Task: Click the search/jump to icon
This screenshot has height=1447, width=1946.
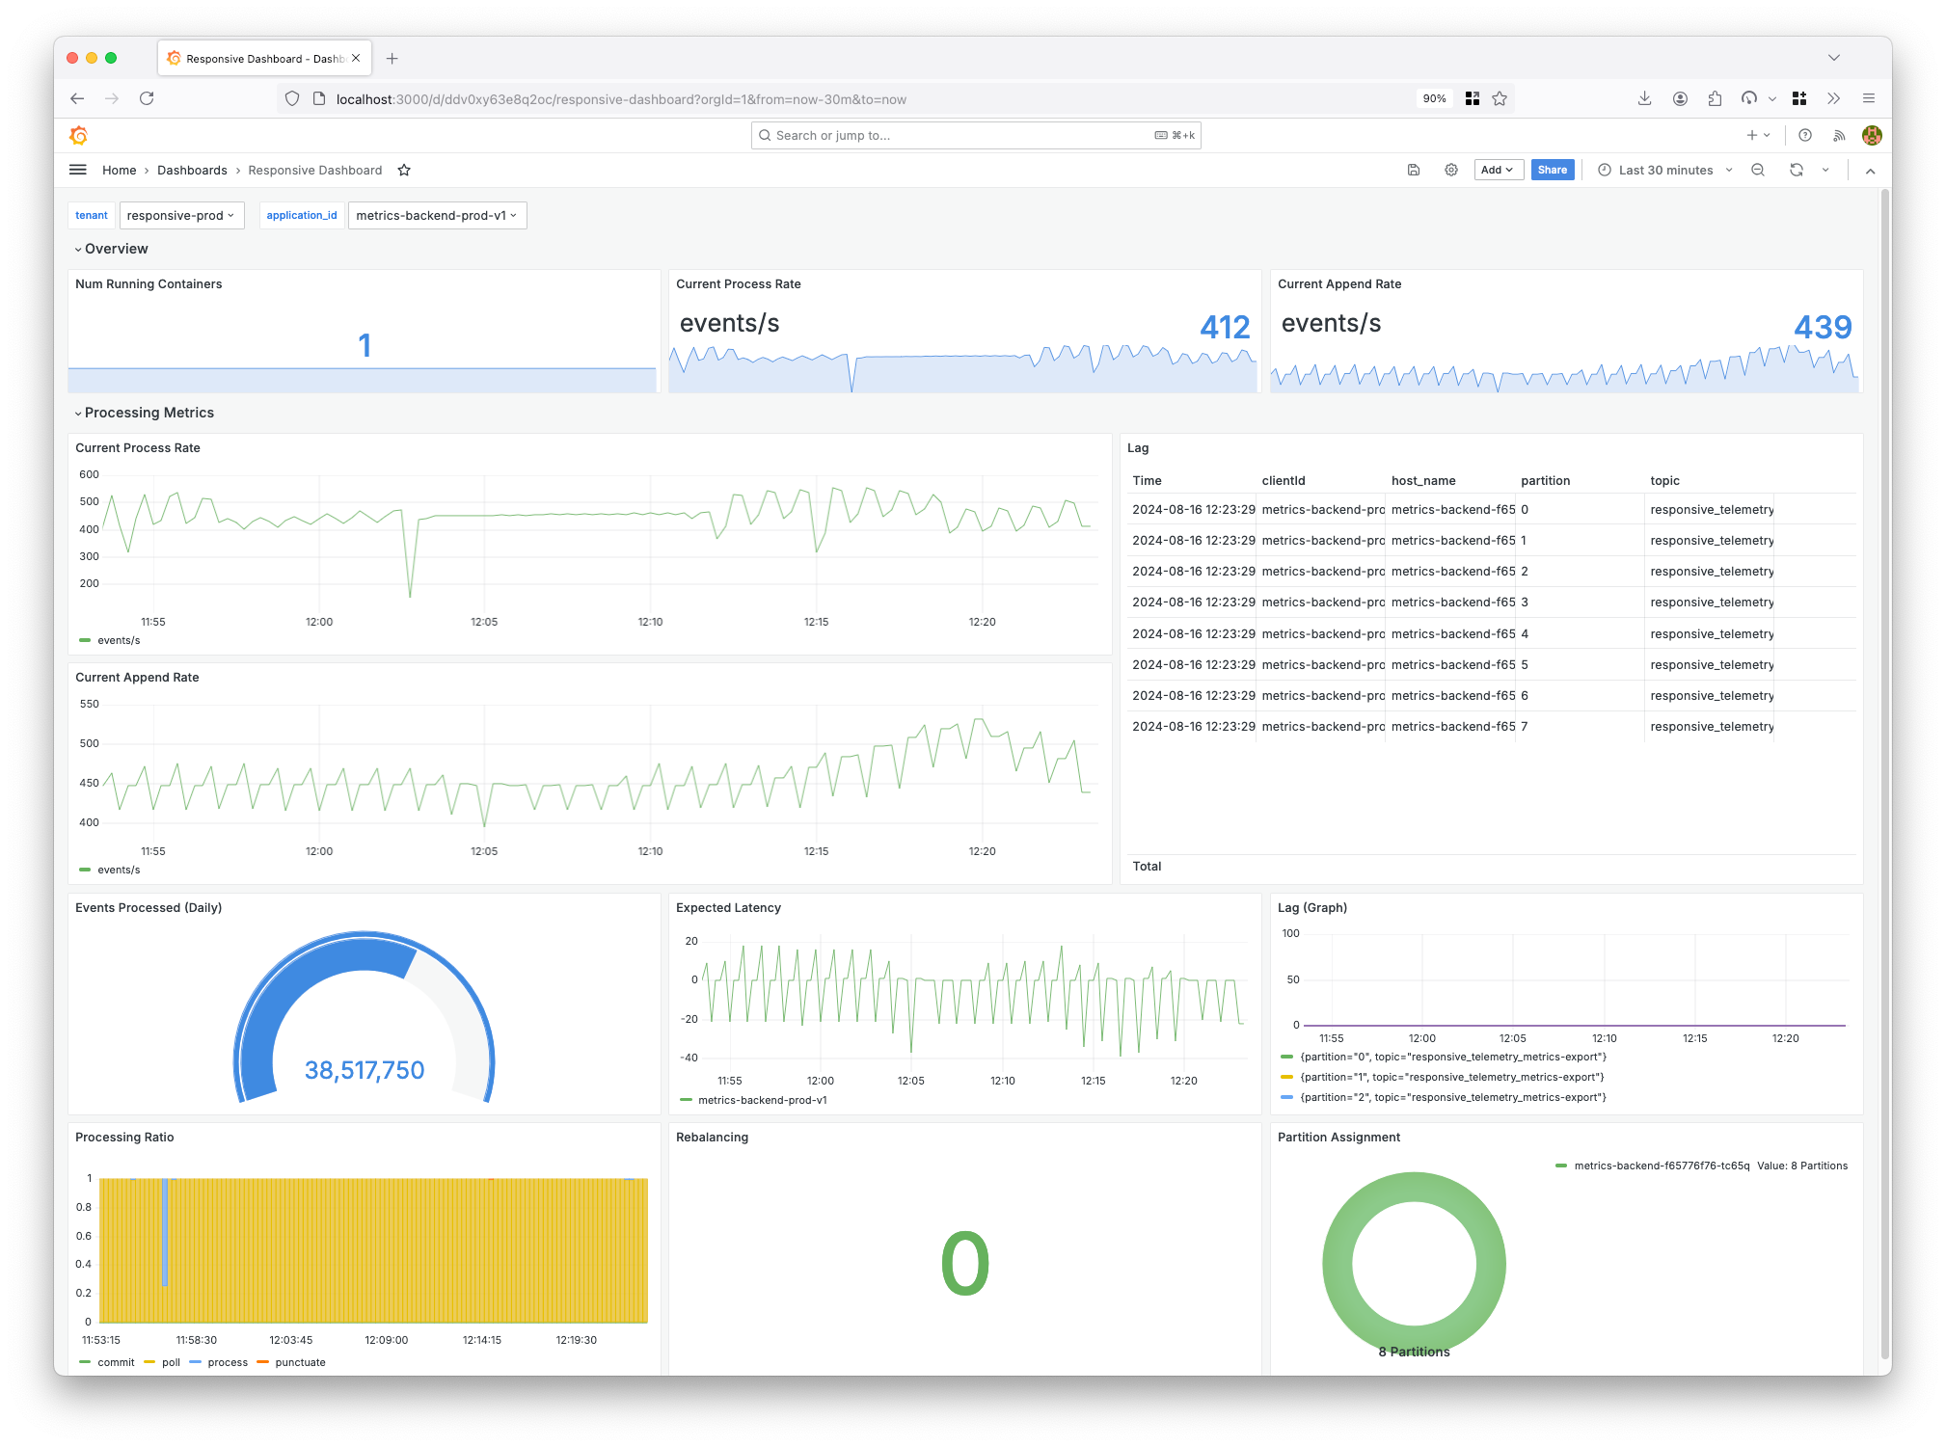Action: click(x=762, y=135)
